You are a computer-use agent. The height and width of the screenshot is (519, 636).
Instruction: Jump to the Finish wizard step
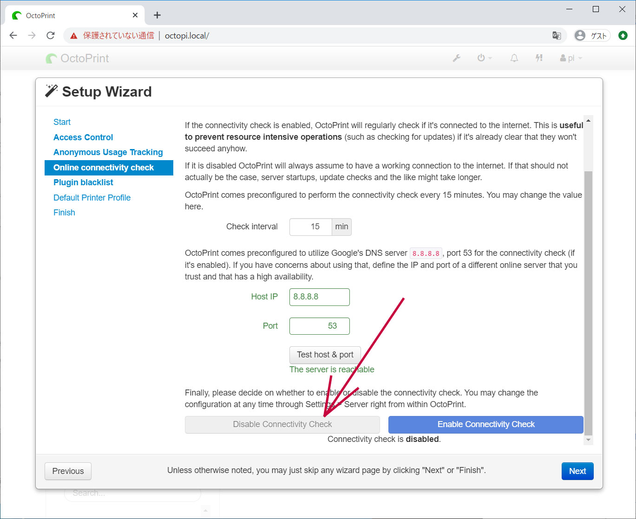point(64,213)
